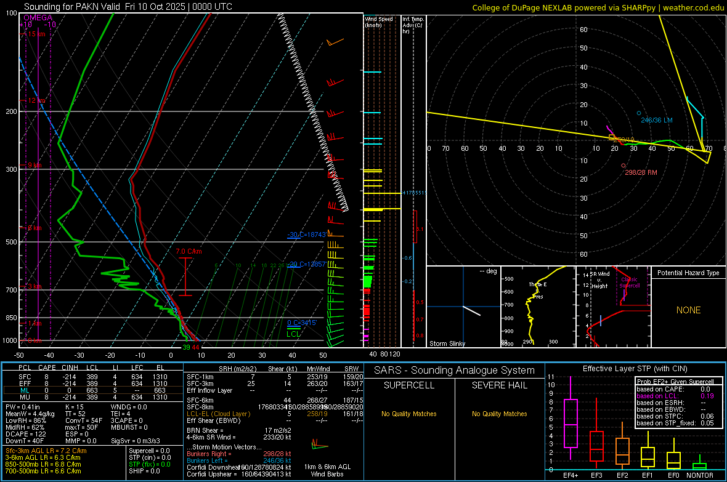This screenshot has width=727, height=482.
Task: Click 'Sfc-3km AGL LR = 7.2 C/km'
Action: [46, 451]
